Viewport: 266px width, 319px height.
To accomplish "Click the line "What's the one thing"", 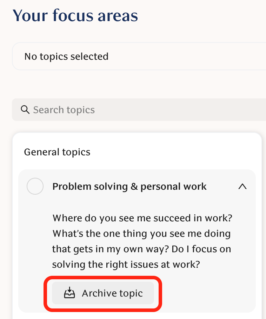I will click(x=141, y=233).
